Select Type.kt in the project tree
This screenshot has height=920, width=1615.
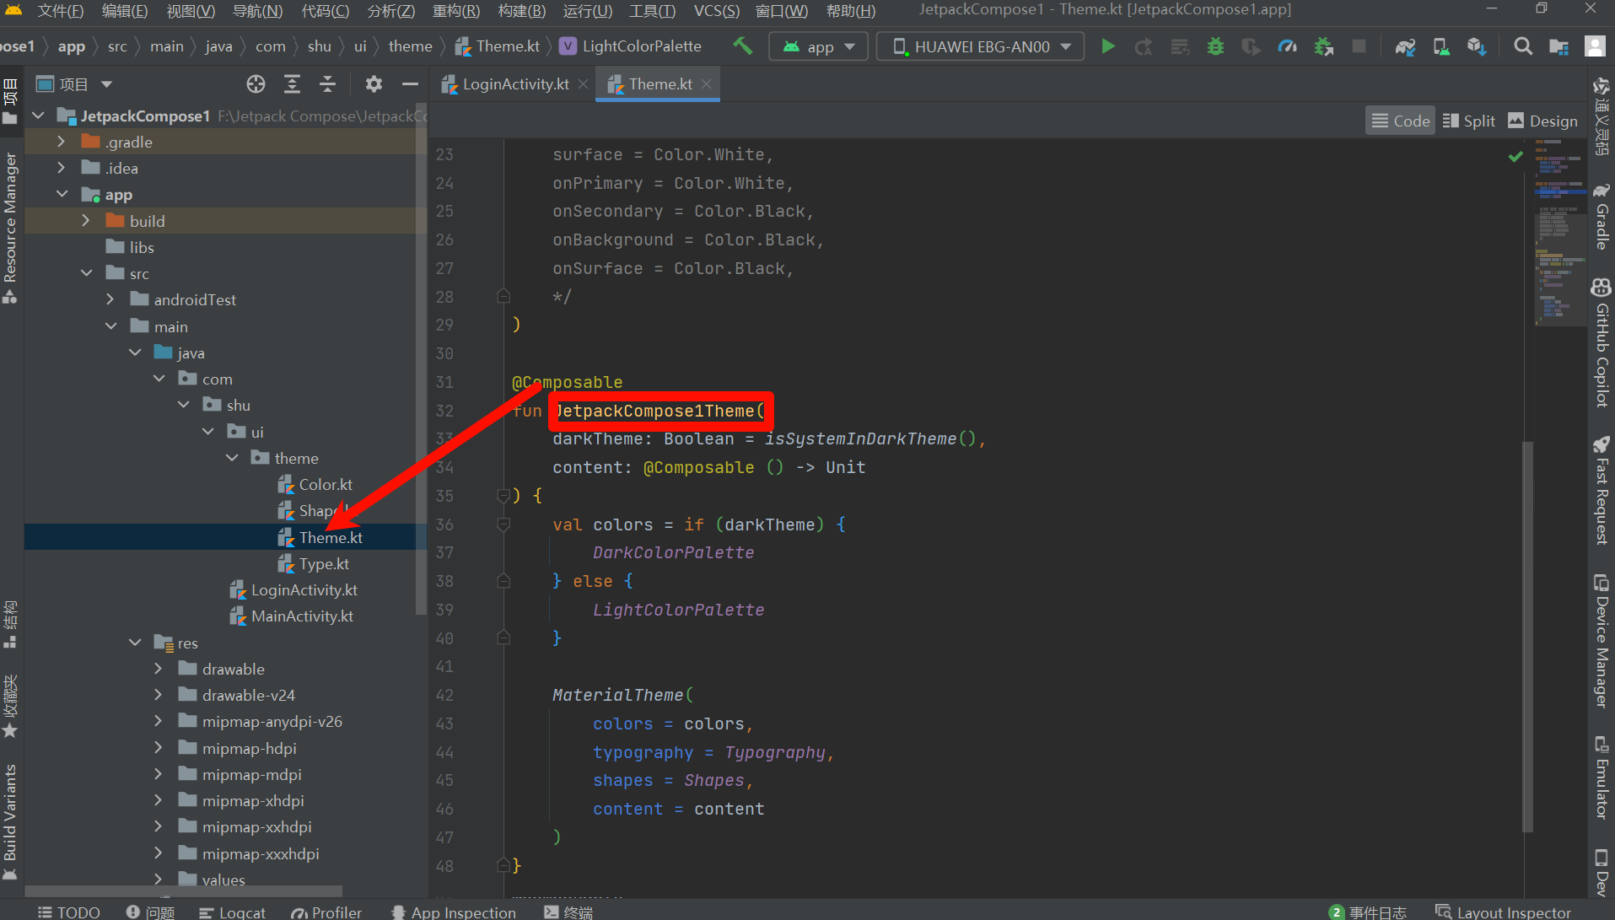(x=323, y=563)
